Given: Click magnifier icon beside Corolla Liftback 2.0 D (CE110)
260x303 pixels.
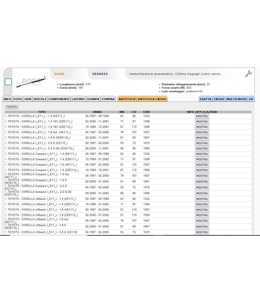Looking at the screenshot, I should (x=6, y=232).
